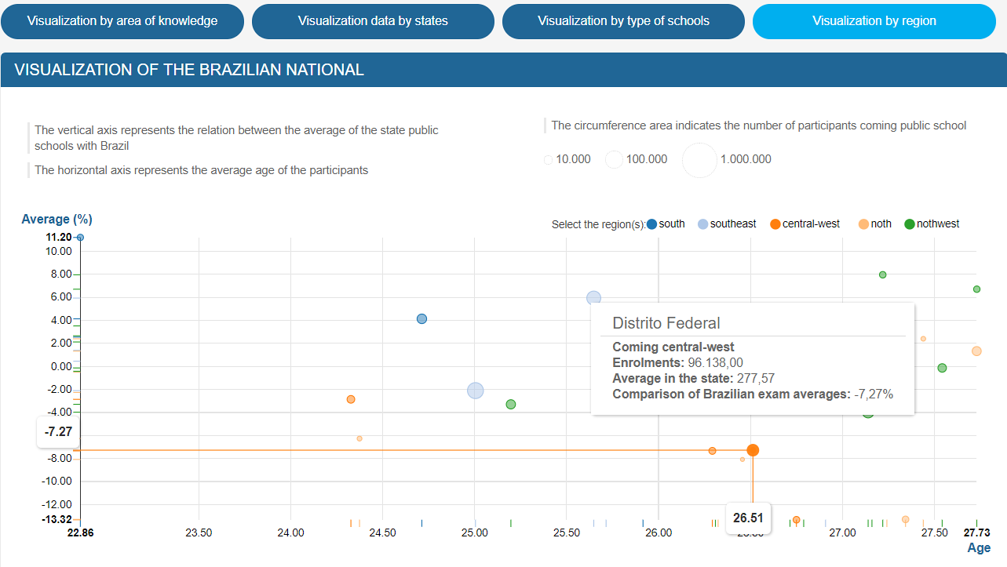1007x567 pixels.
Task: Select the green bubble near age 25.20
Action: click(x=511, y=405)
